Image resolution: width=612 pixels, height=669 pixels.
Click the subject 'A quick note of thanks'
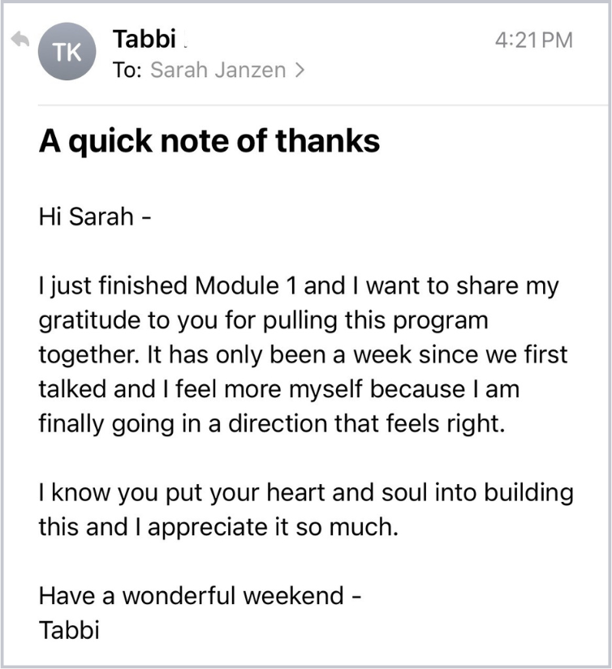pos(209,142)
